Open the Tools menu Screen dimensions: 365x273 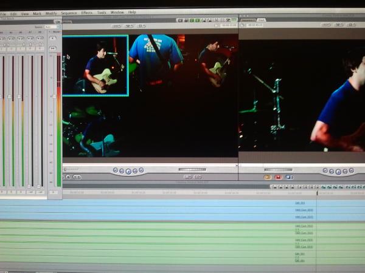(x=102, y=13)
